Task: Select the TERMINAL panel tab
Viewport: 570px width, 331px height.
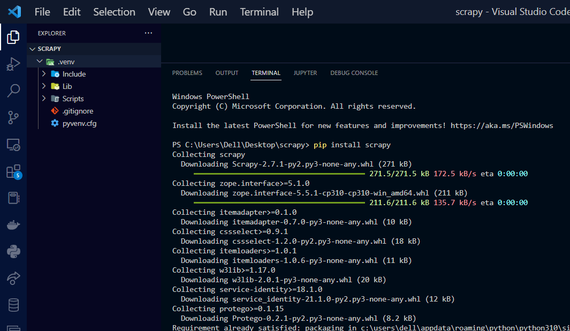Action: 266,73
